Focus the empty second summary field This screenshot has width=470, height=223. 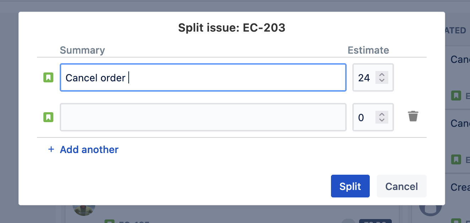point(203,117)
